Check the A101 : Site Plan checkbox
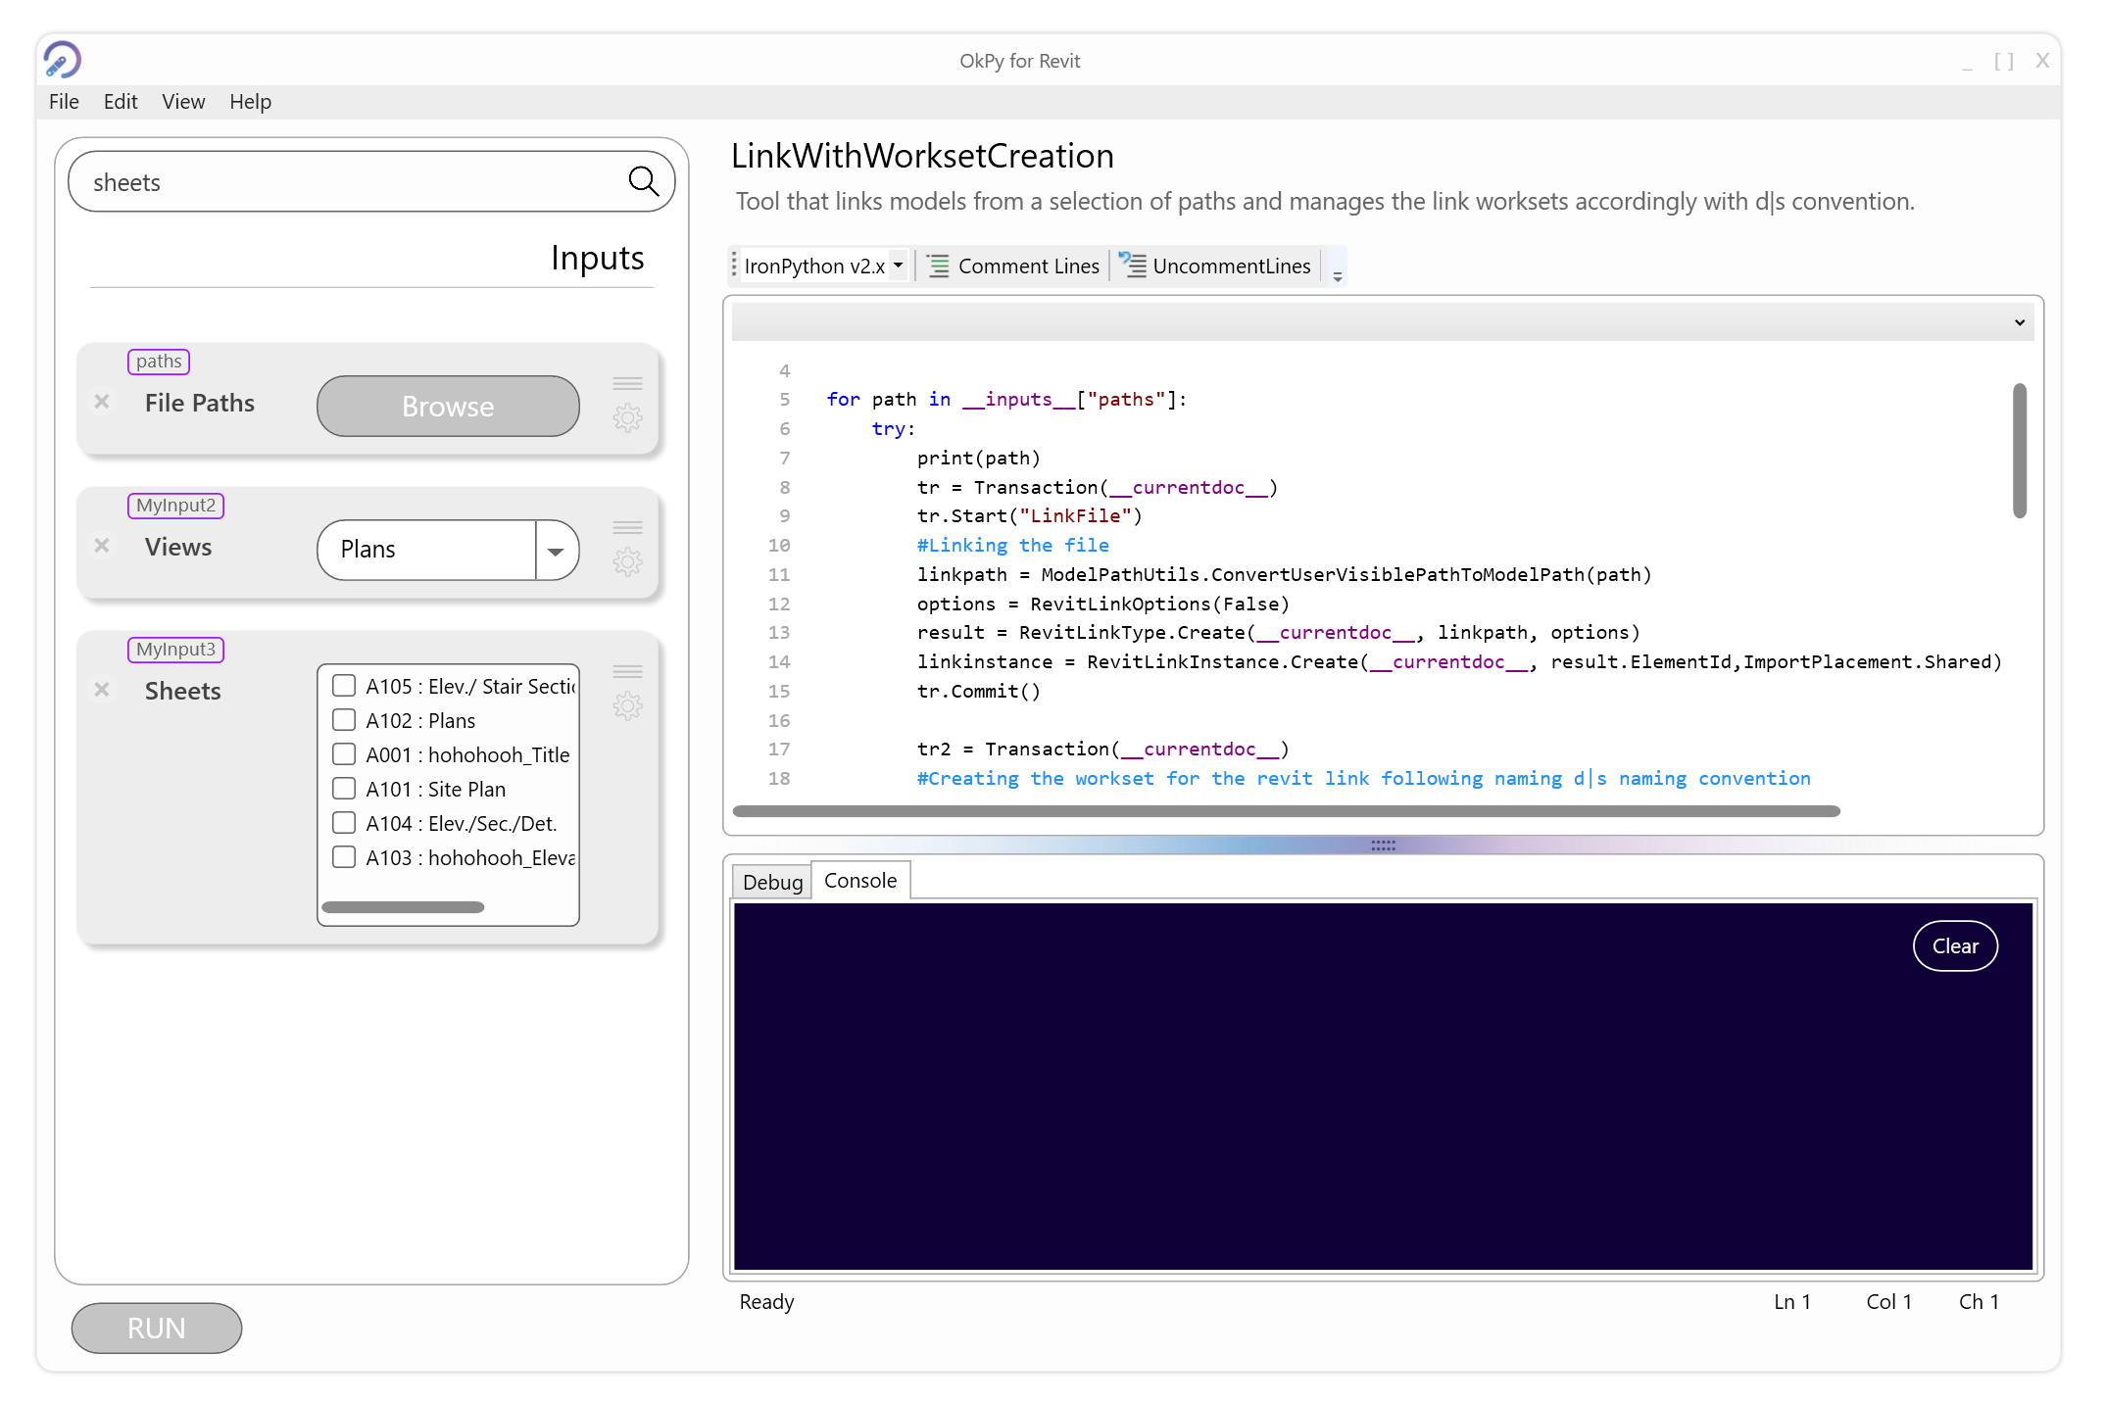 [344, 788]
